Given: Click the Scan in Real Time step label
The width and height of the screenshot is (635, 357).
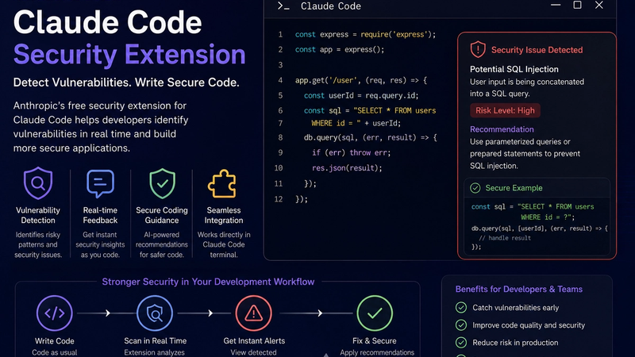Looking at the screenshot, I should pyautogui.click(x=155, y=341).
